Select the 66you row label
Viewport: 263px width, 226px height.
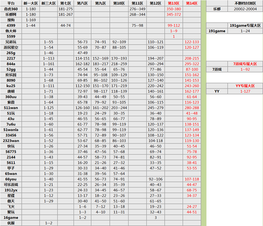[x=11, y=179]
